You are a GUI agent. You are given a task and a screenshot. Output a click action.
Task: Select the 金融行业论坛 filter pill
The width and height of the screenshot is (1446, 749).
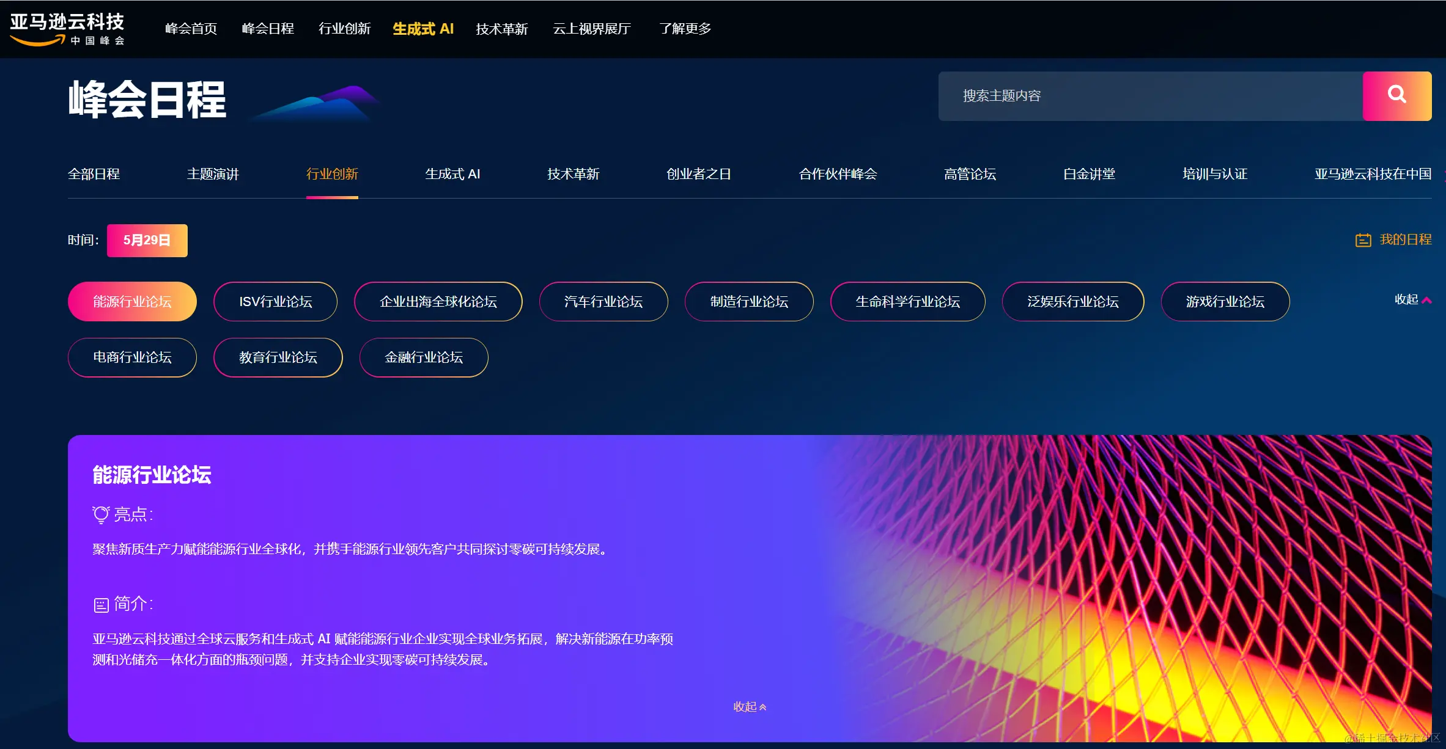[x=423, y=357]
